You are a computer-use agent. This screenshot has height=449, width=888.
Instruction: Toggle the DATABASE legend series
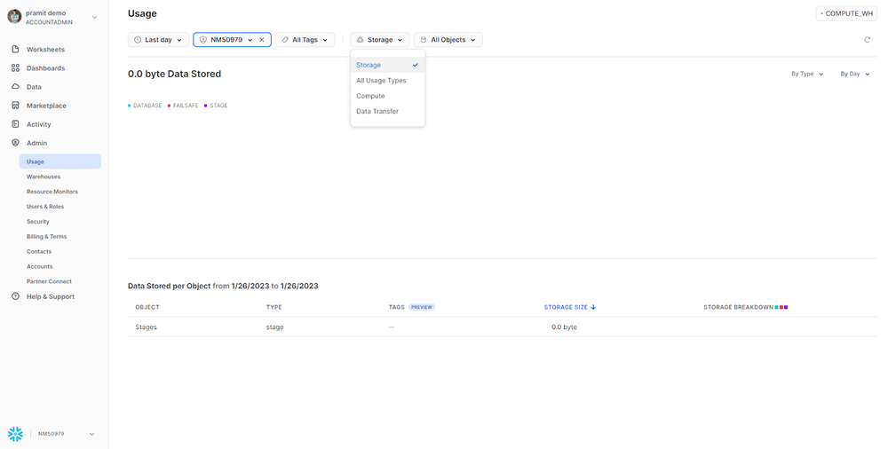[147, 106]
